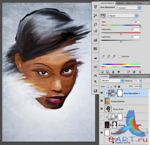
Task: Toggle clip-to-layer button in Adjustments
Action: click(113, 72)
